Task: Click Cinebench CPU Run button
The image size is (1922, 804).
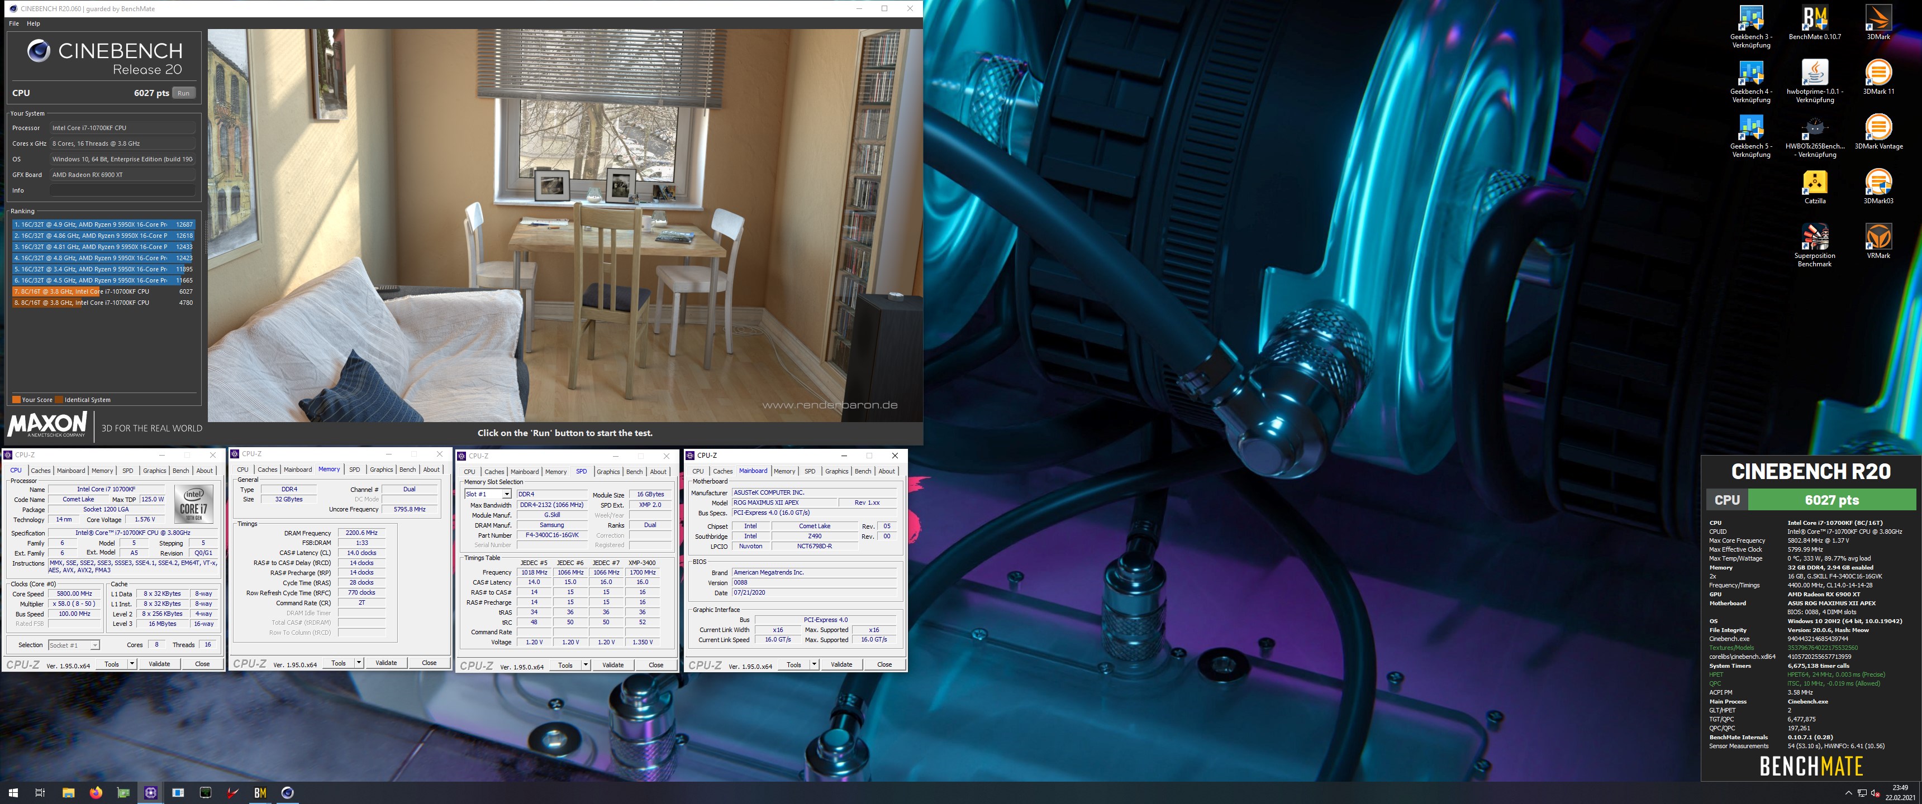Action: (x=184, y=93)
